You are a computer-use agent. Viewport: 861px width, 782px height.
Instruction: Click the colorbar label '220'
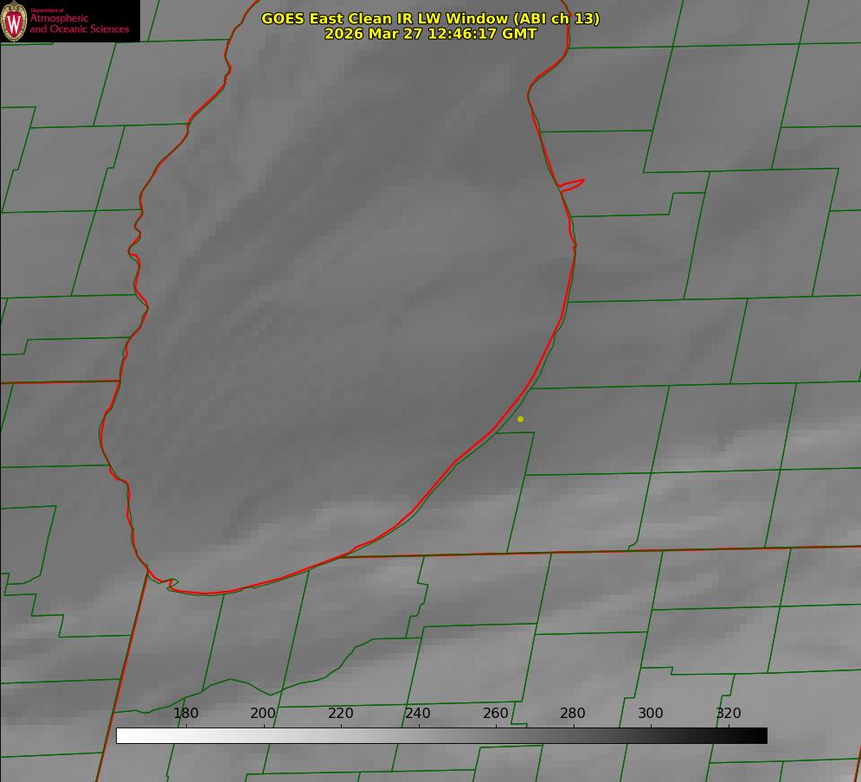coord(340,713)
